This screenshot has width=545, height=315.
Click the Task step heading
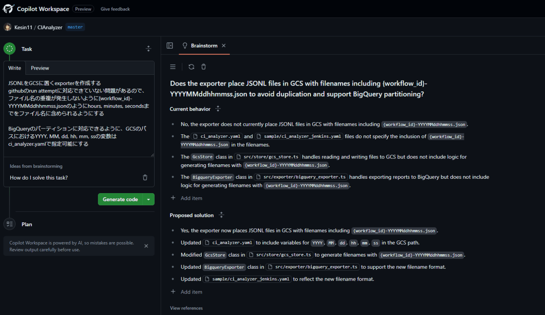pyautogui.click(x=27, y=49)
